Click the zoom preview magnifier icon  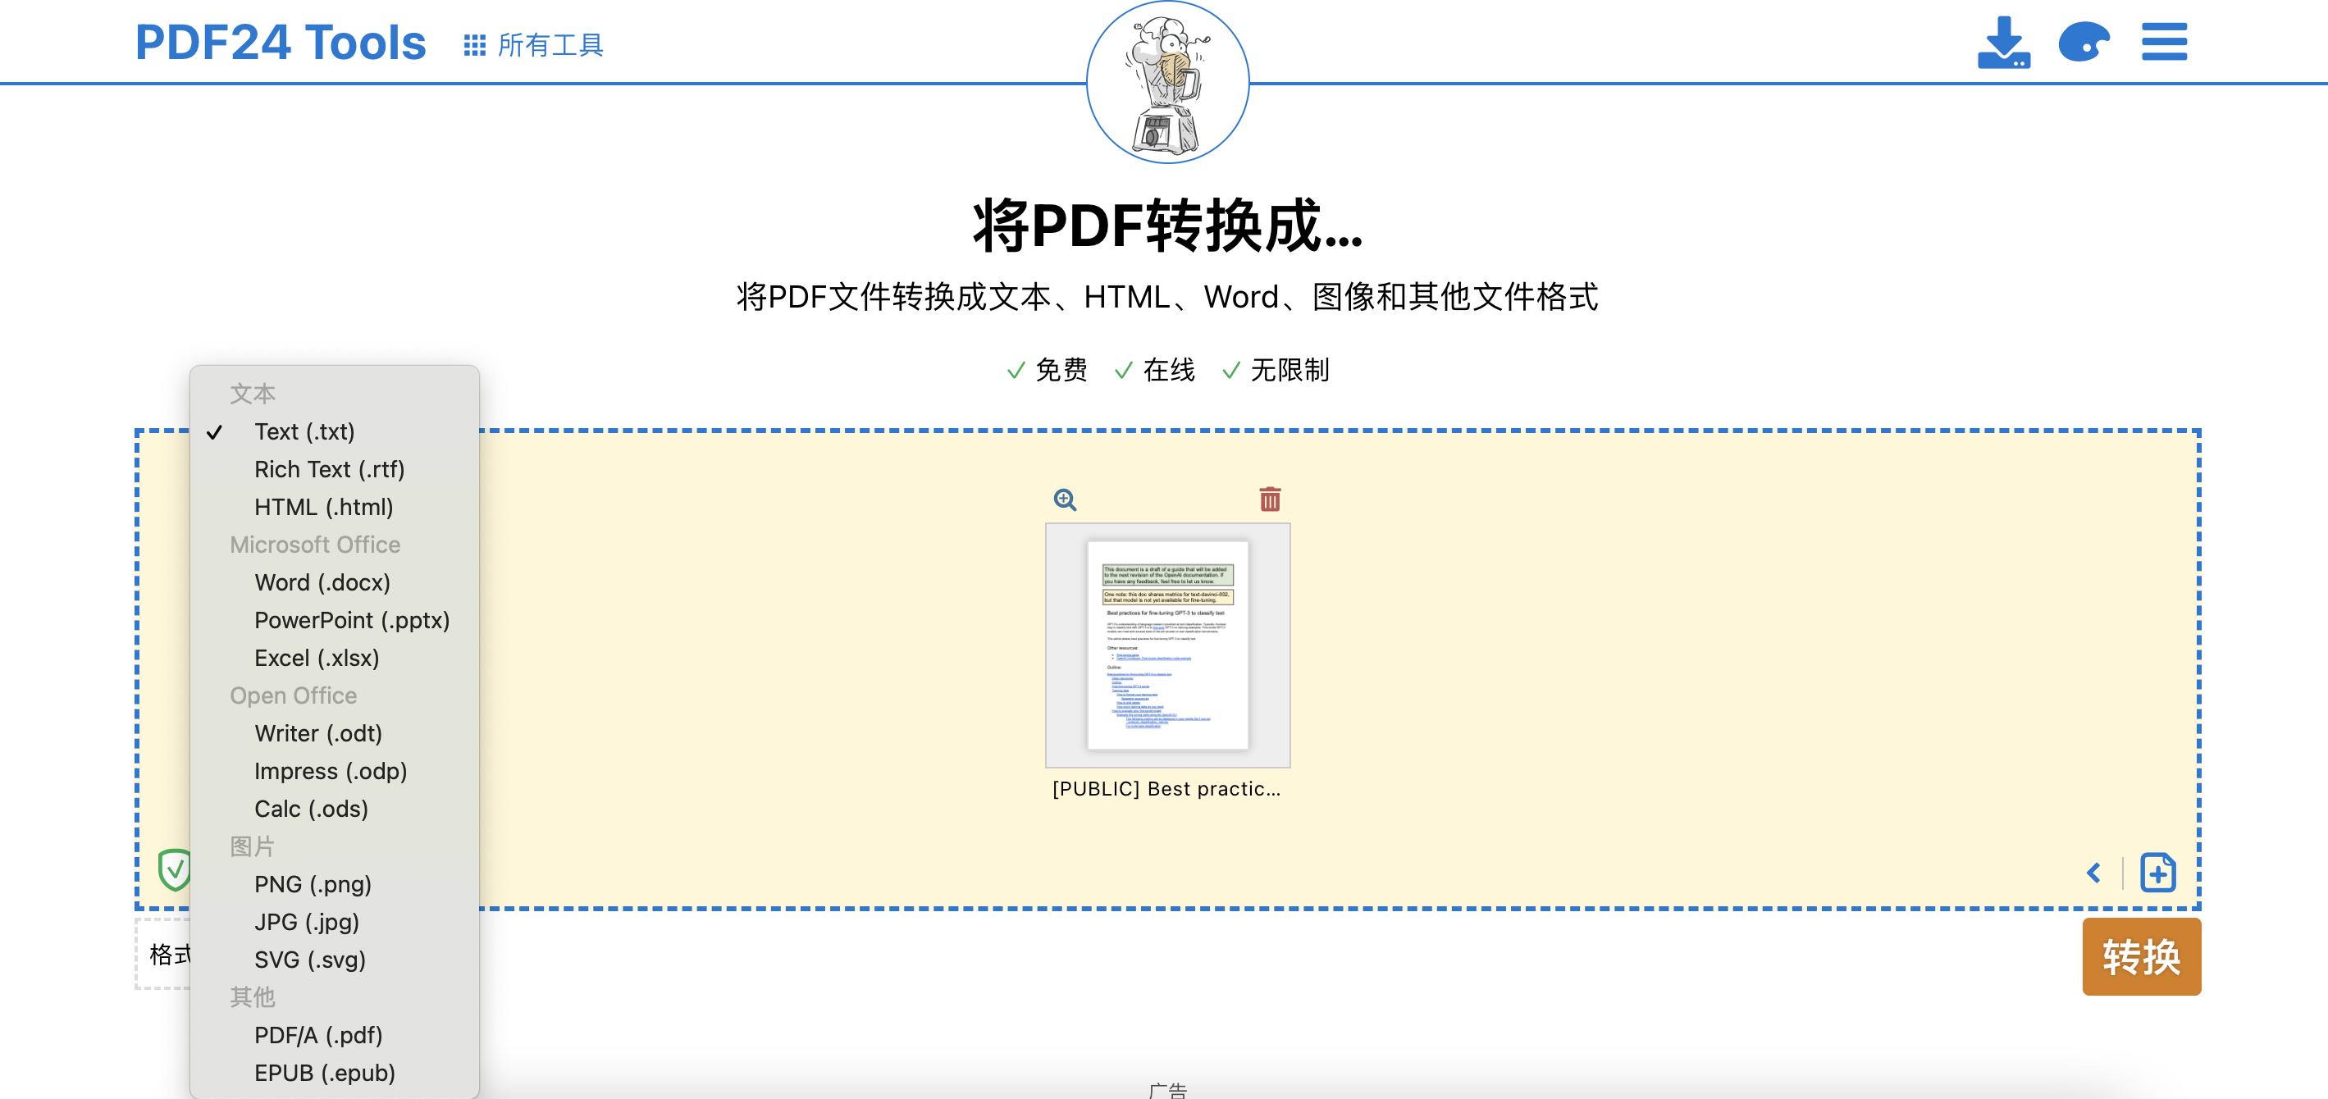click(1065, 499)
